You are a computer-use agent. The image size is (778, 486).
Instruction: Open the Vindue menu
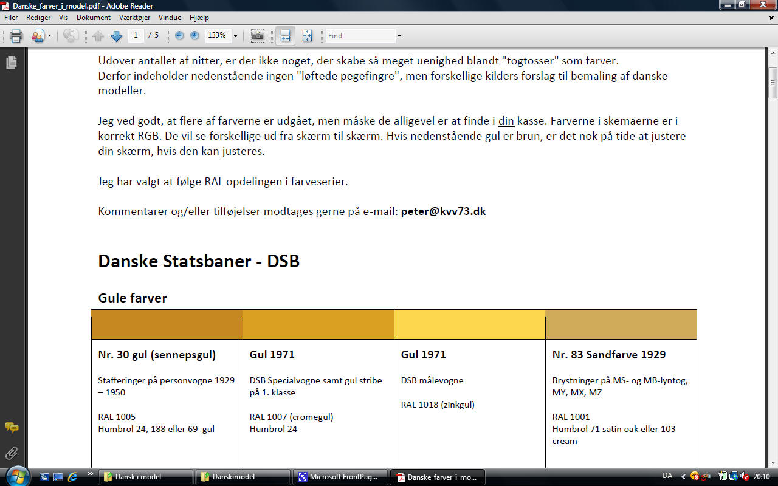(x=170, y=18)
